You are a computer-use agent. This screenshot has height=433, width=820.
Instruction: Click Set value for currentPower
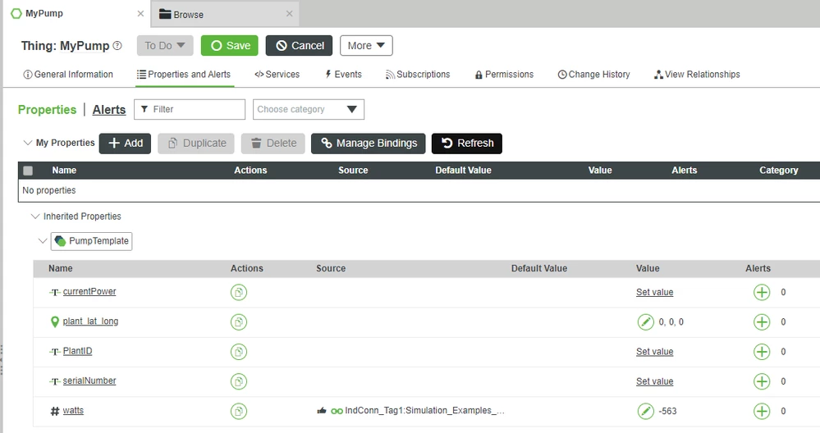[655, 292]
